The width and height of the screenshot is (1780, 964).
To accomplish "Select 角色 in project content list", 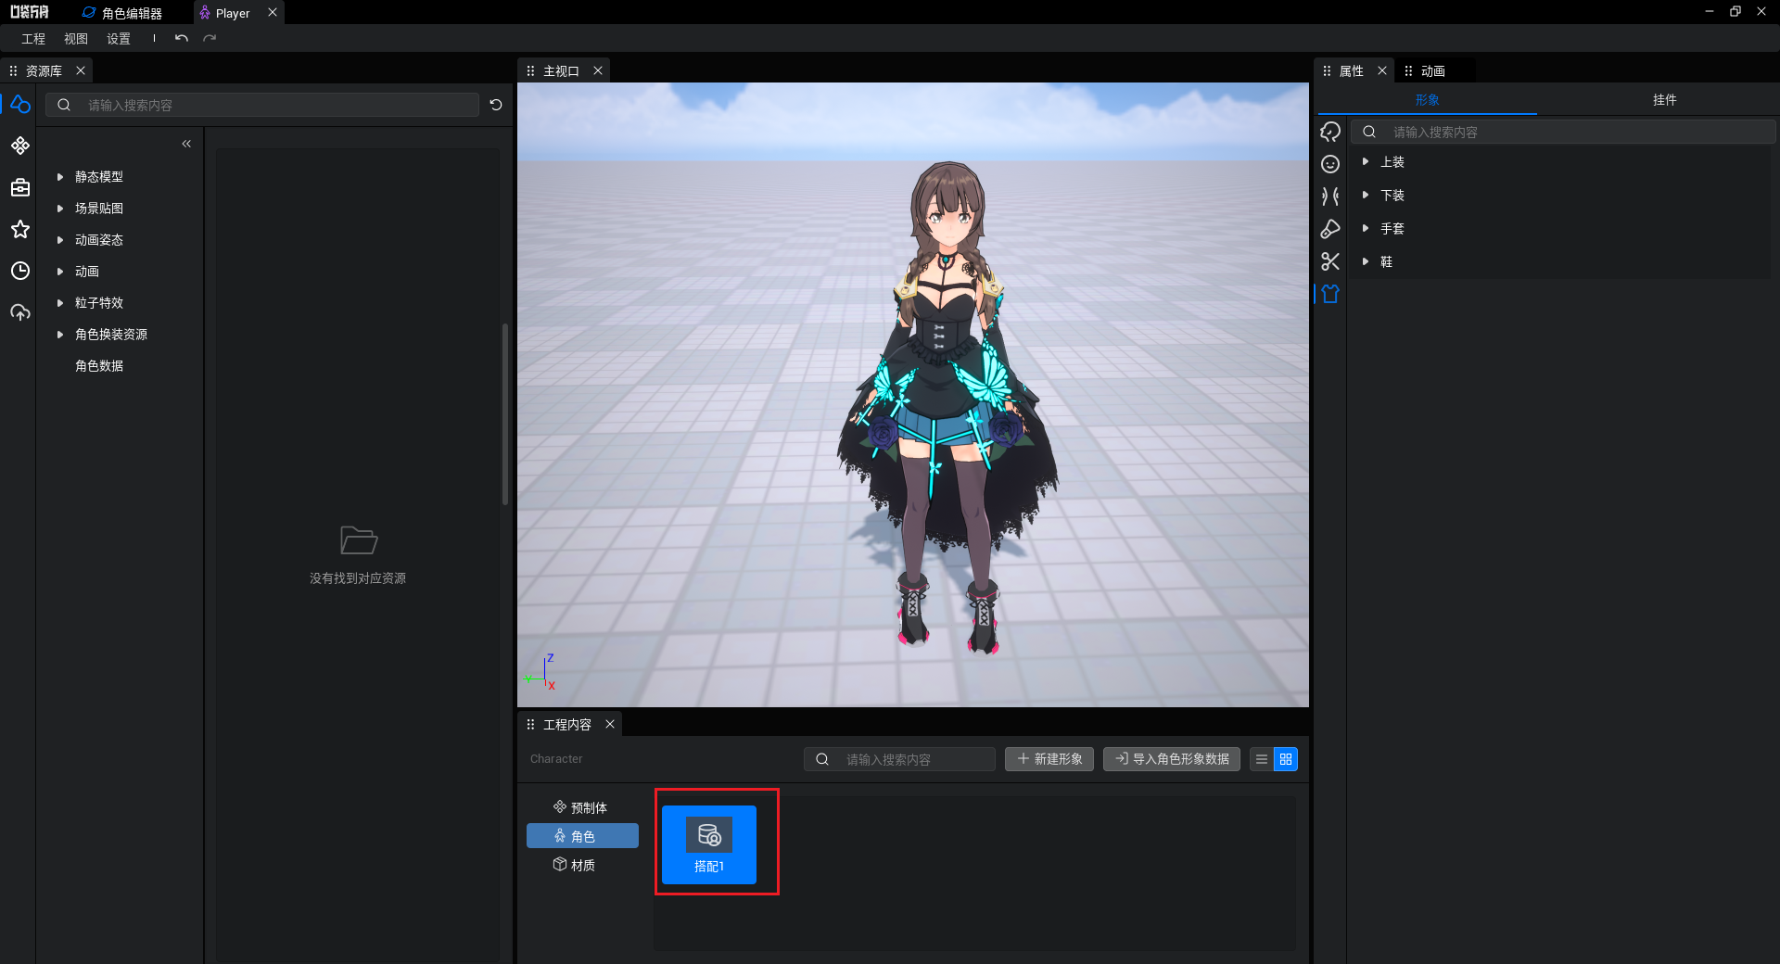I will point(582,836).
